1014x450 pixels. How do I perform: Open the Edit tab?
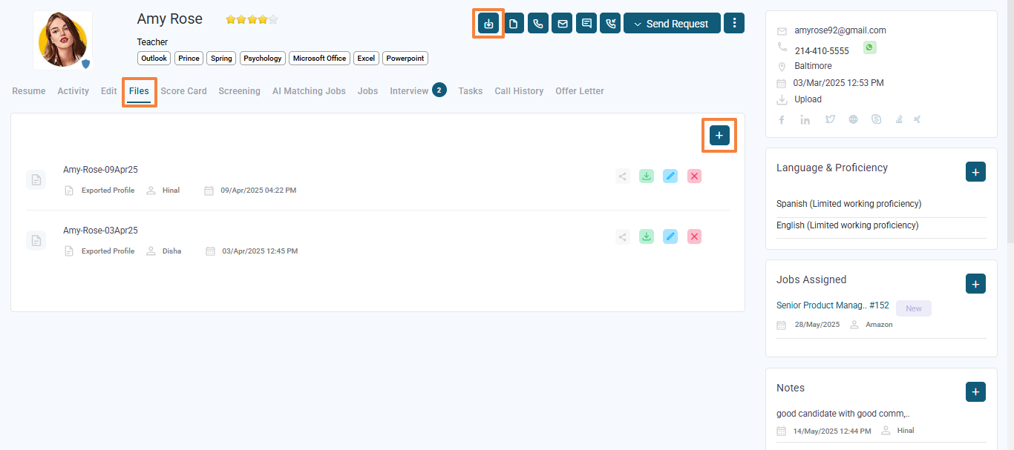(x=109, y=91)
